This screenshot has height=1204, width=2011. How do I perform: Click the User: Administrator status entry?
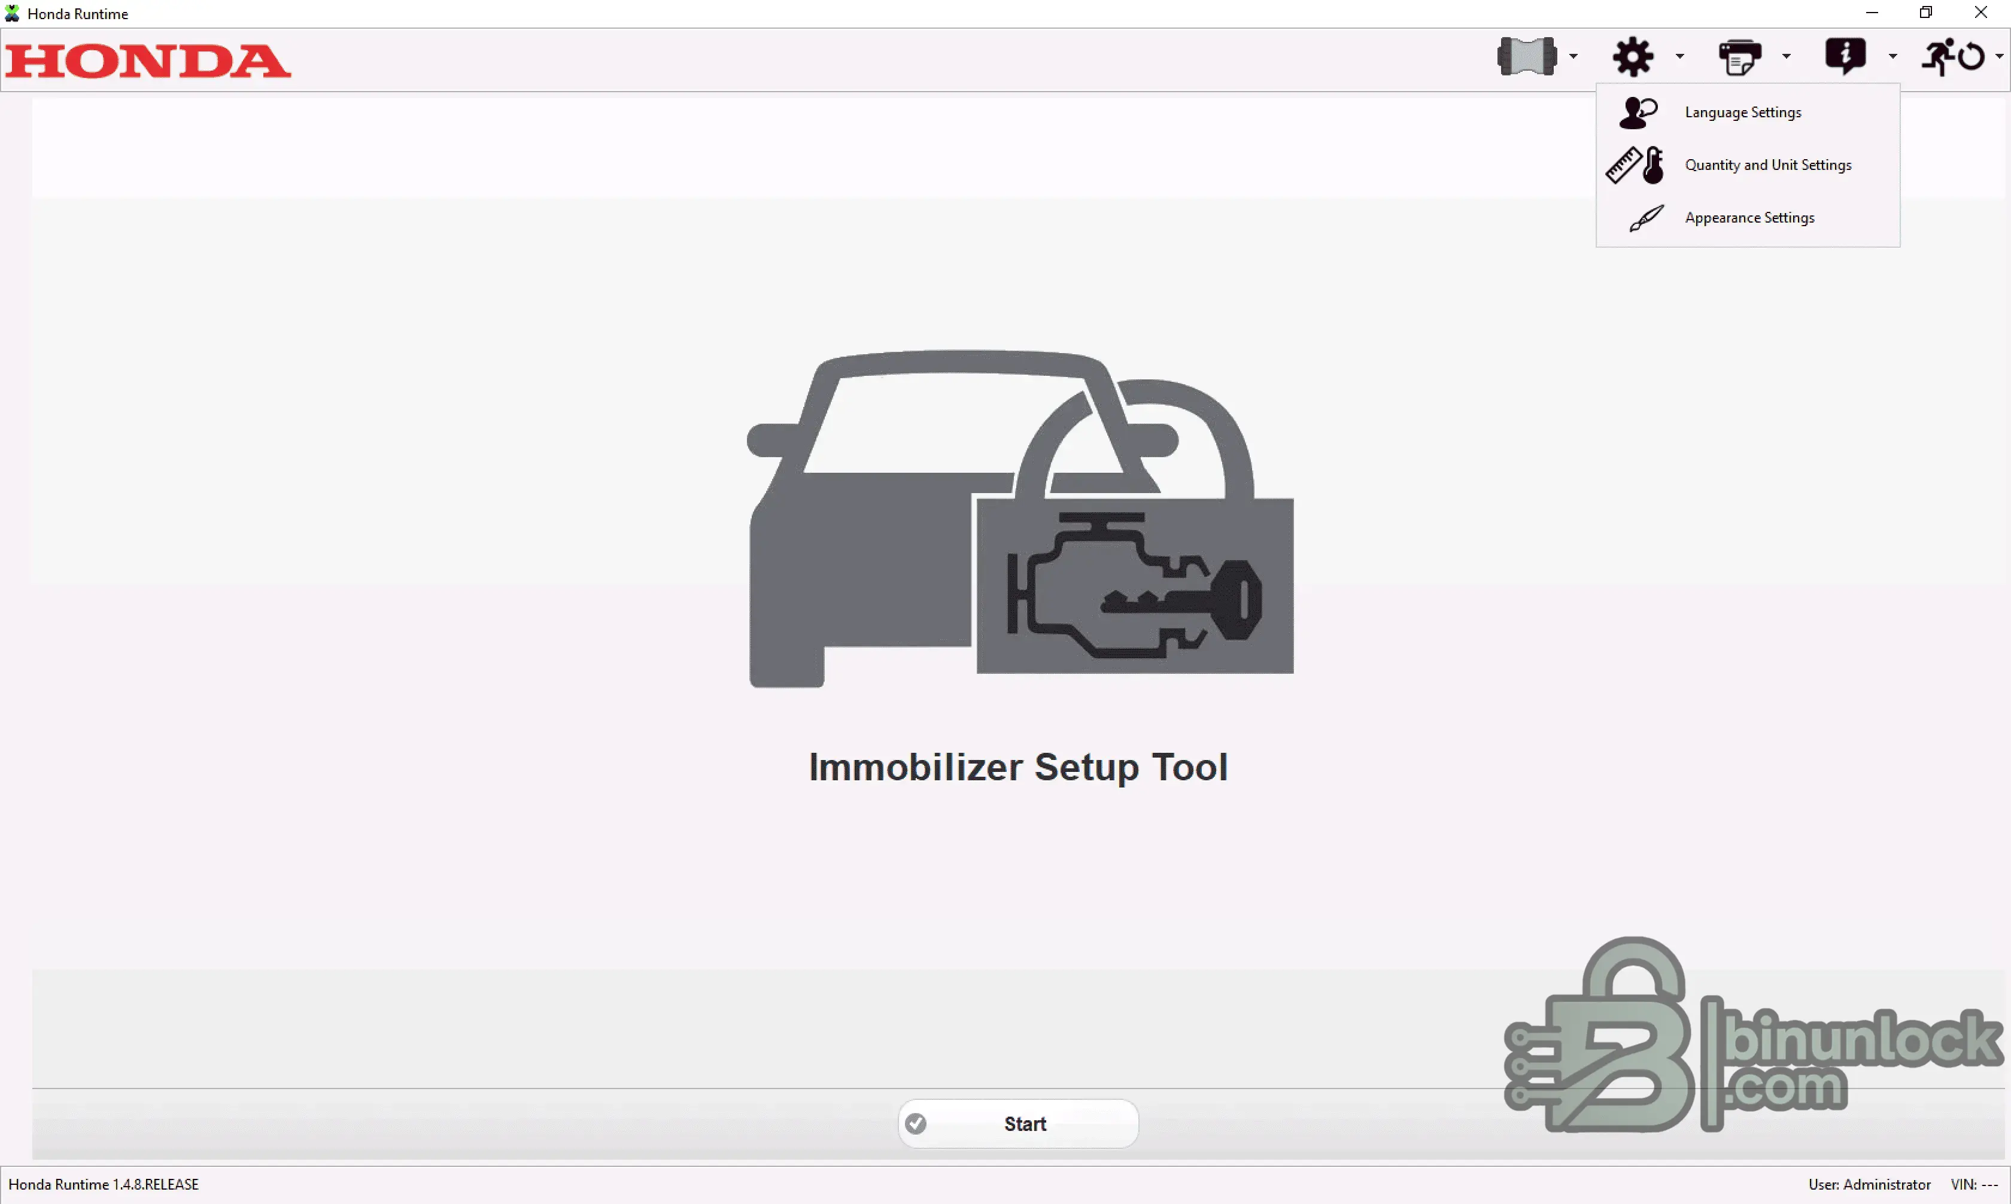[1869, 1184]
